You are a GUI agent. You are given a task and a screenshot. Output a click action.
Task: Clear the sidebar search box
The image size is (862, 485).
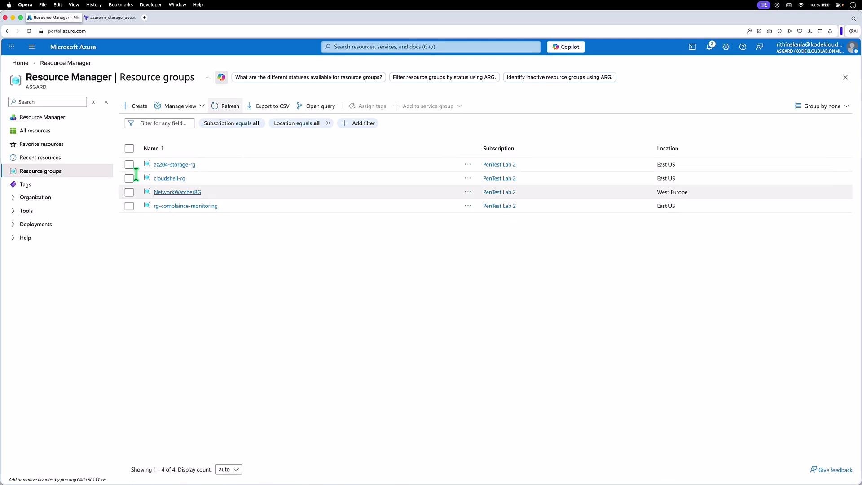click(x=93, y=102)
